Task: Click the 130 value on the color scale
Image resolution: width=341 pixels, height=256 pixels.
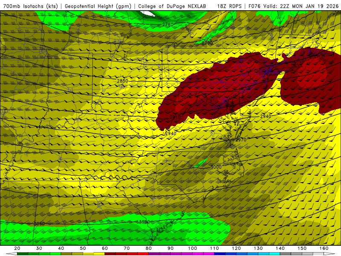Action: (258, 248)
